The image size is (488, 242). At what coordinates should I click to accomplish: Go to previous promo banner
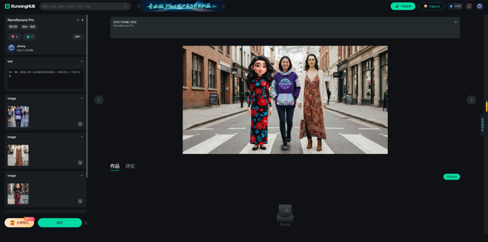(x=139, y=6)
